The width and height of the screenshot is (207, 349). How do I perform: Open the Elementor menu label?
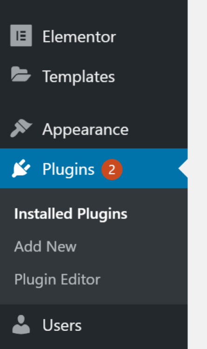[79, 37]
